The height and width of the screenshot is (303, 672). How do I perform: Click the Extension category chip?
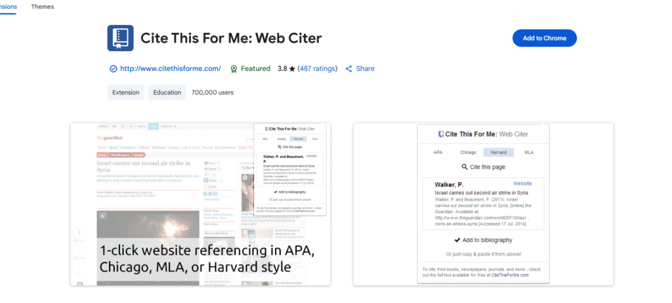coord(125,92)
